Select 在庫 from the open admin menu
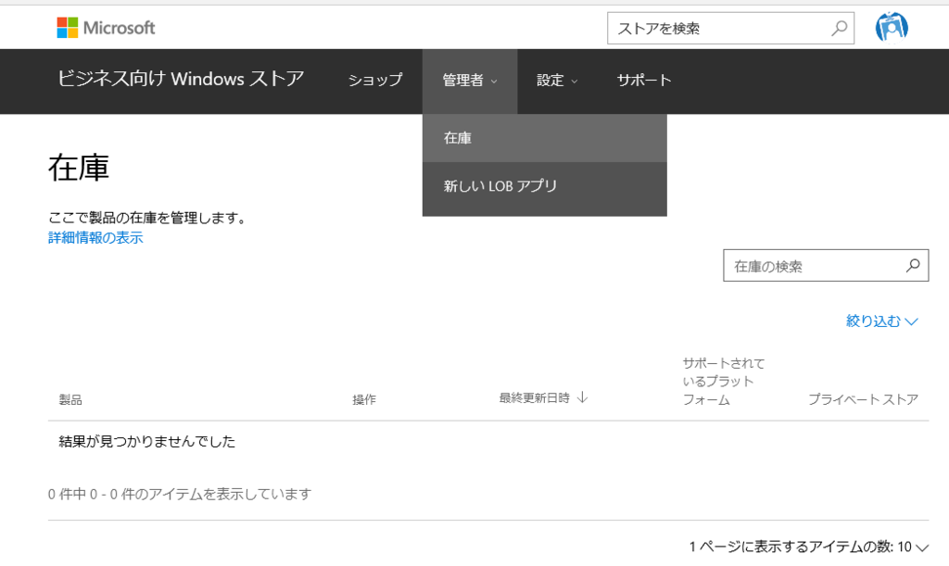This screenshot has height=566, width=949. pos(459,137)
